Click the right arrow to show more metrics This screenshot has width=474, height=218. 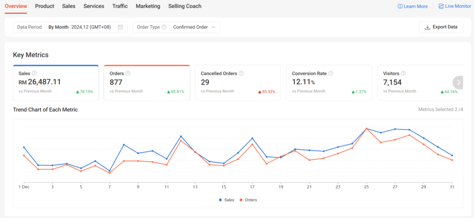point(458,83)
